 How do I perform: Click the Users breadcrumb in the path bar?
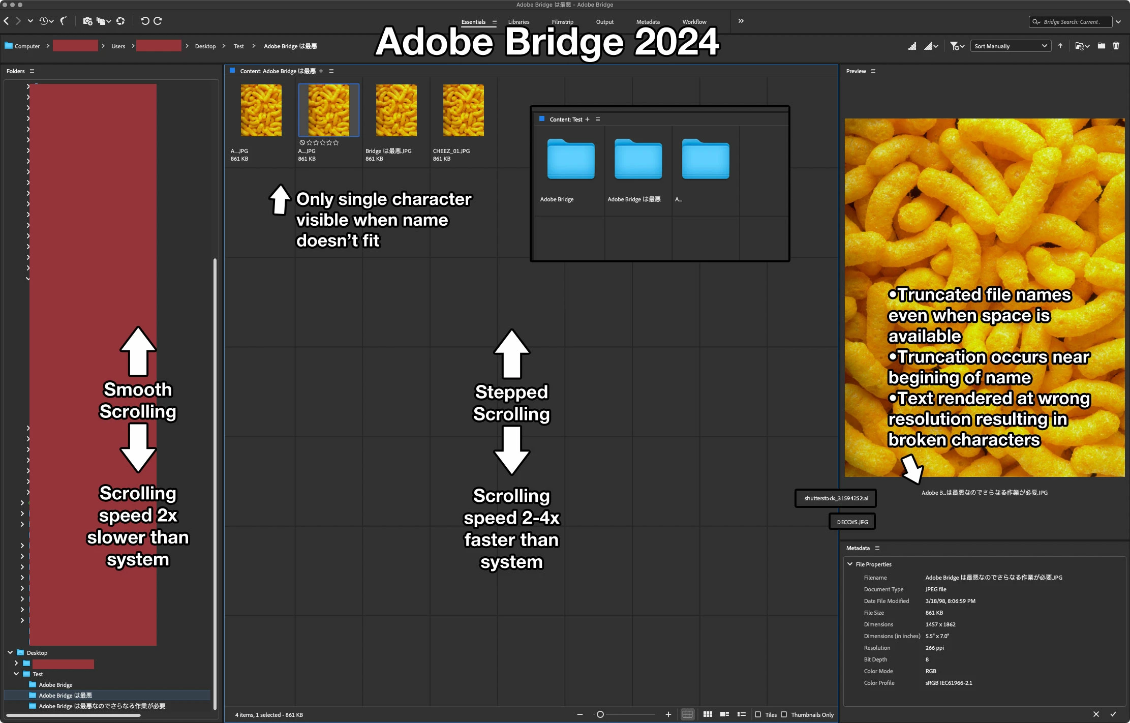coord(118,46)
